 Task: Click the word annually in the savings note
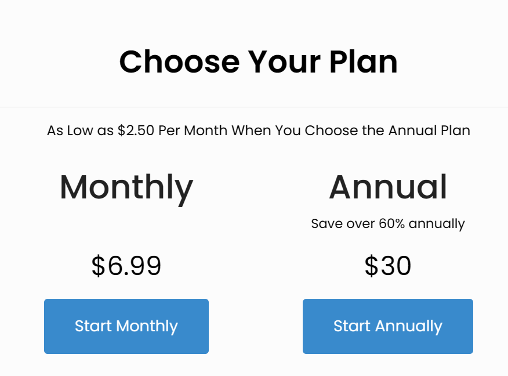437,224
